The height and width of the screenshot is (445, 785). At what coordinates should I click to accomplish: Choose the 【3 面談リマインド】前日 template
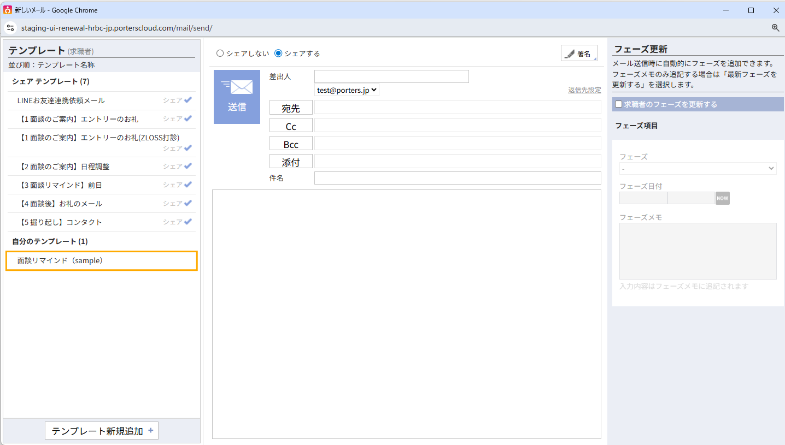(x=60, y=185)
